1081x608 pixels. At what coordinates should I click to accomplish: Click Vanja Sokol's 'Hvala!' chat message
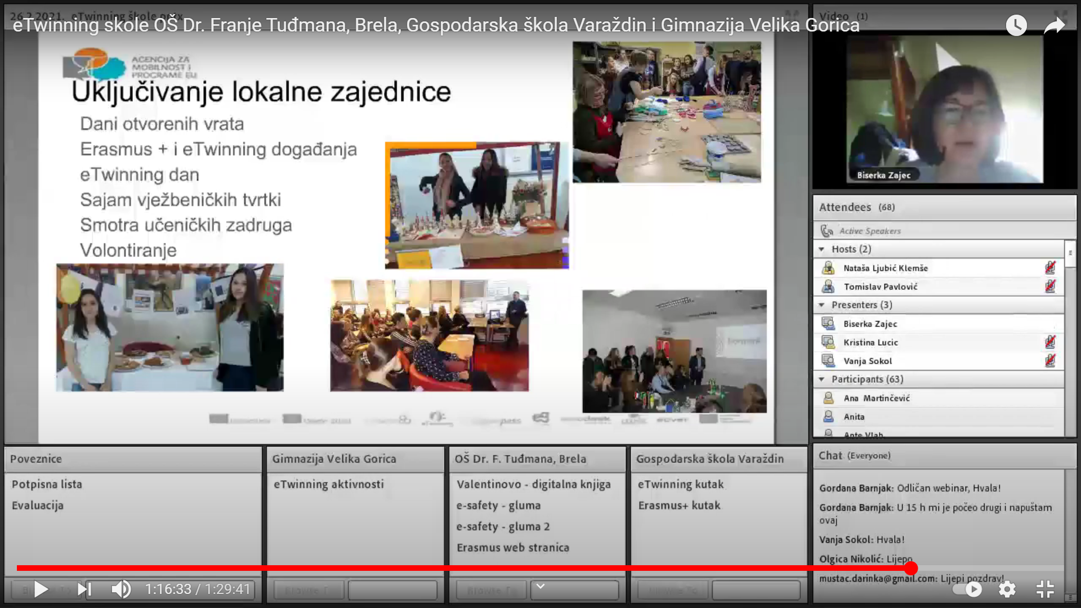click(862, 539)
